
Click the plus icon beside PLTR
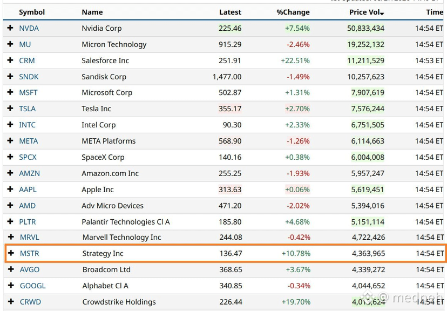tap(10, 221)
